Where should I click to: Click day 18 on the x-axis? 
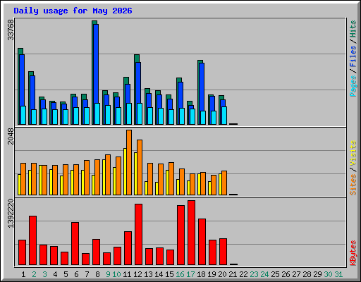click(201, 274)
